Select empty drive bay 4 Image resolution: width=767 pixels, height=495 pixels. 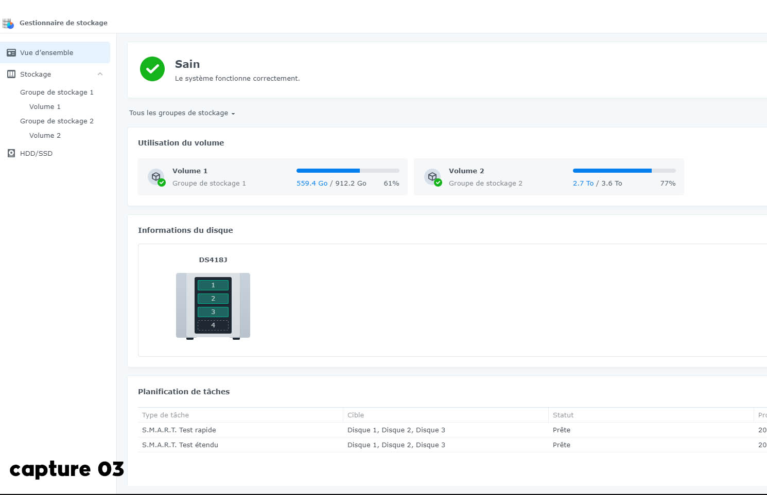tap(213, 325)
